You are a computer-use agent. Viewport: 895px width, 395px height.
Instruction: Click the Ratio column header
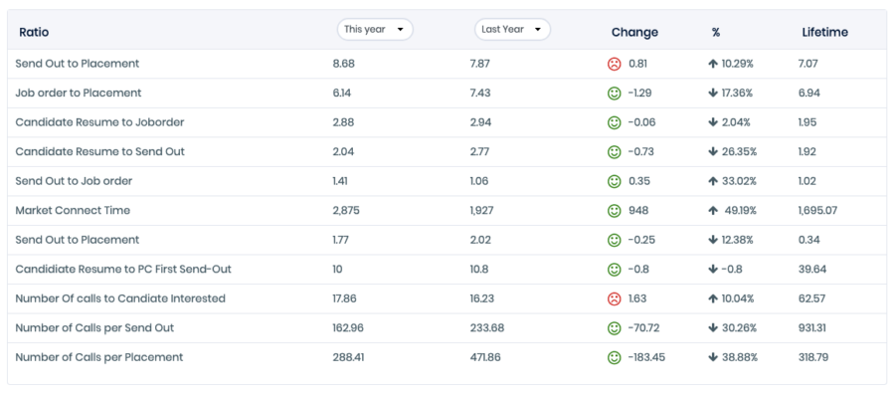pyautogui.click(x=34, y=33)
